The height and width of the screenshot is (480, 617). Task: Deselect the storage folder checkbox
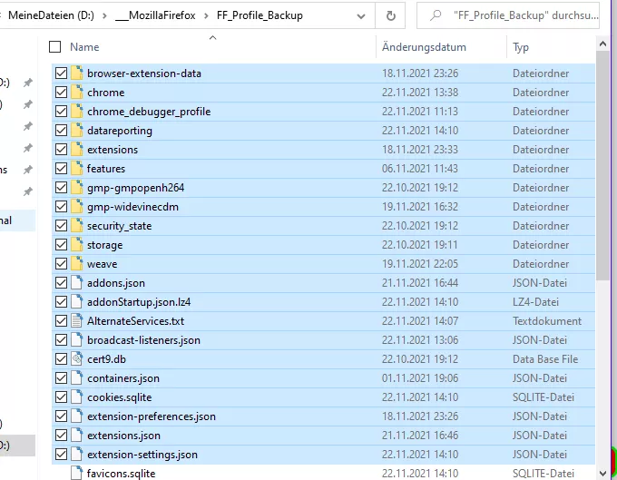tap(61, 245)
